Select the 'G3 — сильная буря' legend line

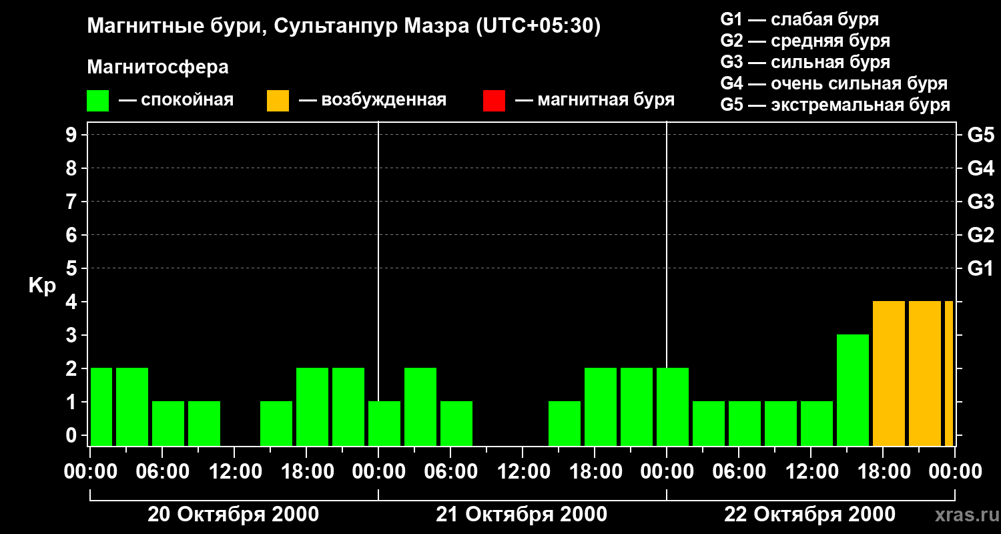[x=805, y=62]
